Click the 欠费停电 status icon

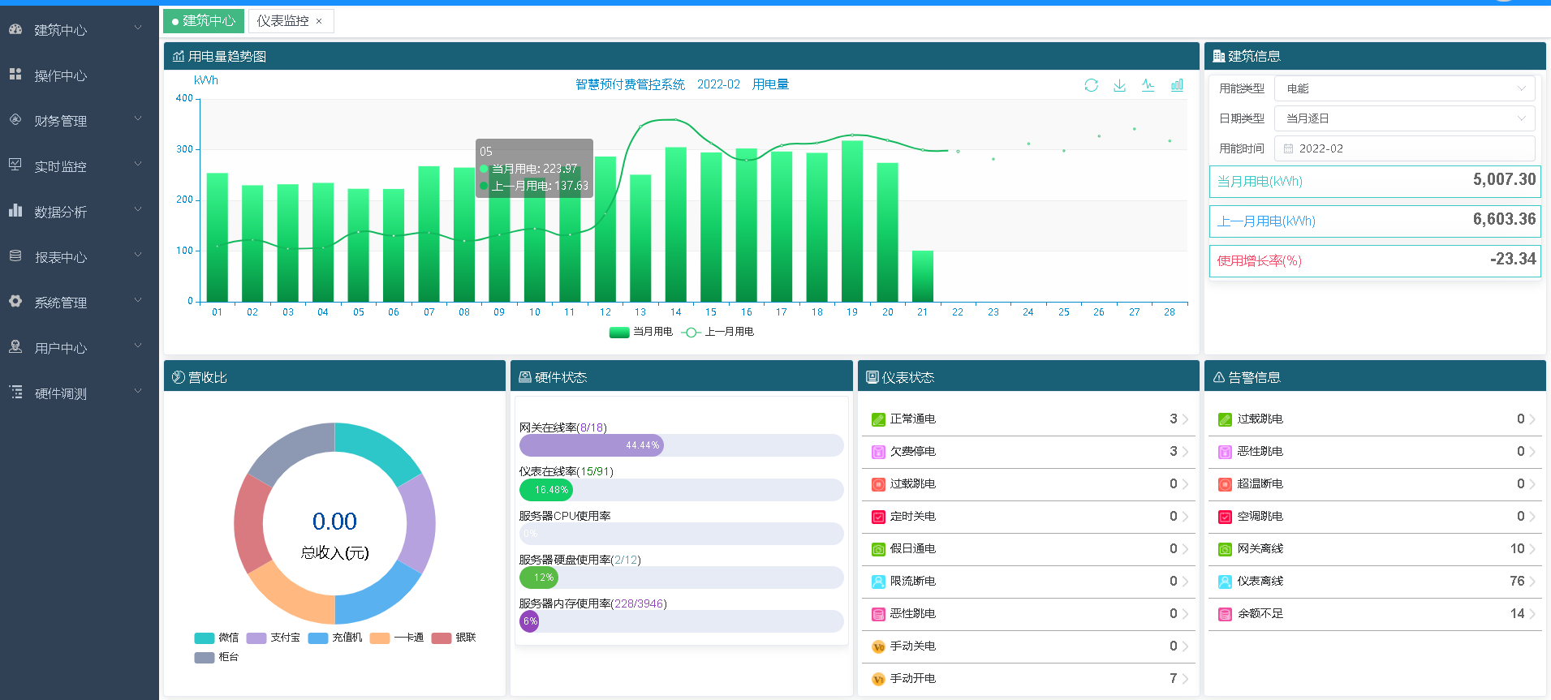(878, 452)
